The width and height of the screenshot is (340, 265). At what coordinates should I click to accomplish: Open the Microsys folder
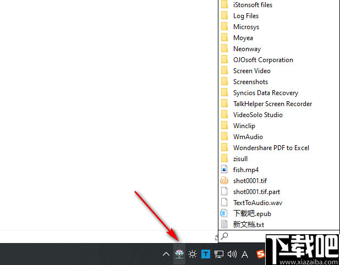pyautogui.click(x=246, y=27)
